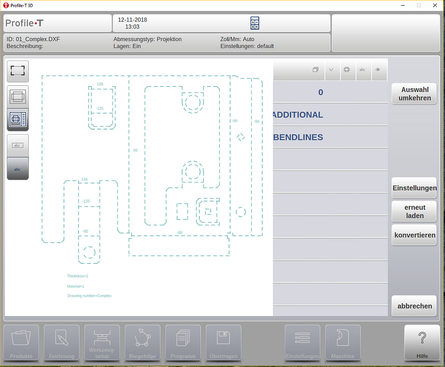Open Einstellungen in the right side panel
Viewport: 445px width, 367px height.
(x=414, y=188)
